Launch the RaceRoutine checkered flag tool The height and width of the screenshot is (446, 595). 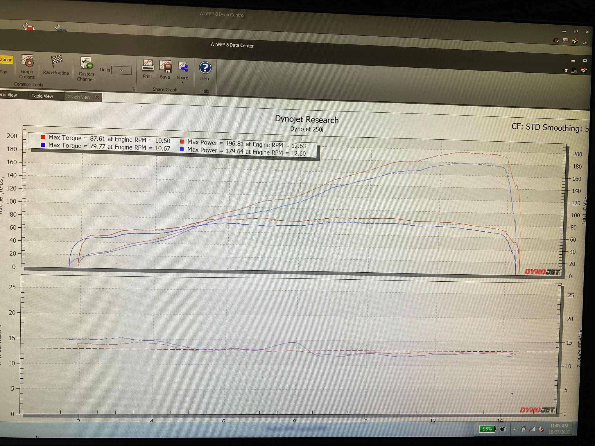tap(56, 65)
